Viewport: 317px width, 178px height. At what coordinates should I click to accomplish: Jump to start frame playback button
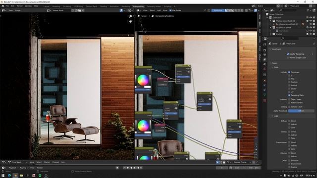coord(124,168)
